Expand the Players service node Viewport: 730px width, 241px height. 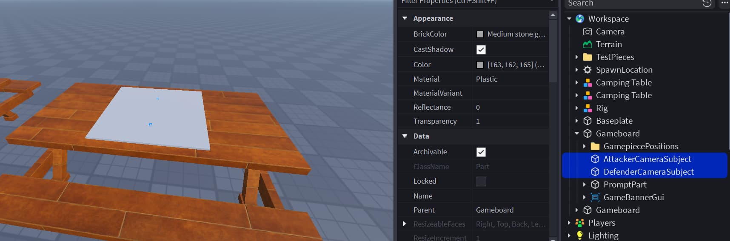[569, 223]
